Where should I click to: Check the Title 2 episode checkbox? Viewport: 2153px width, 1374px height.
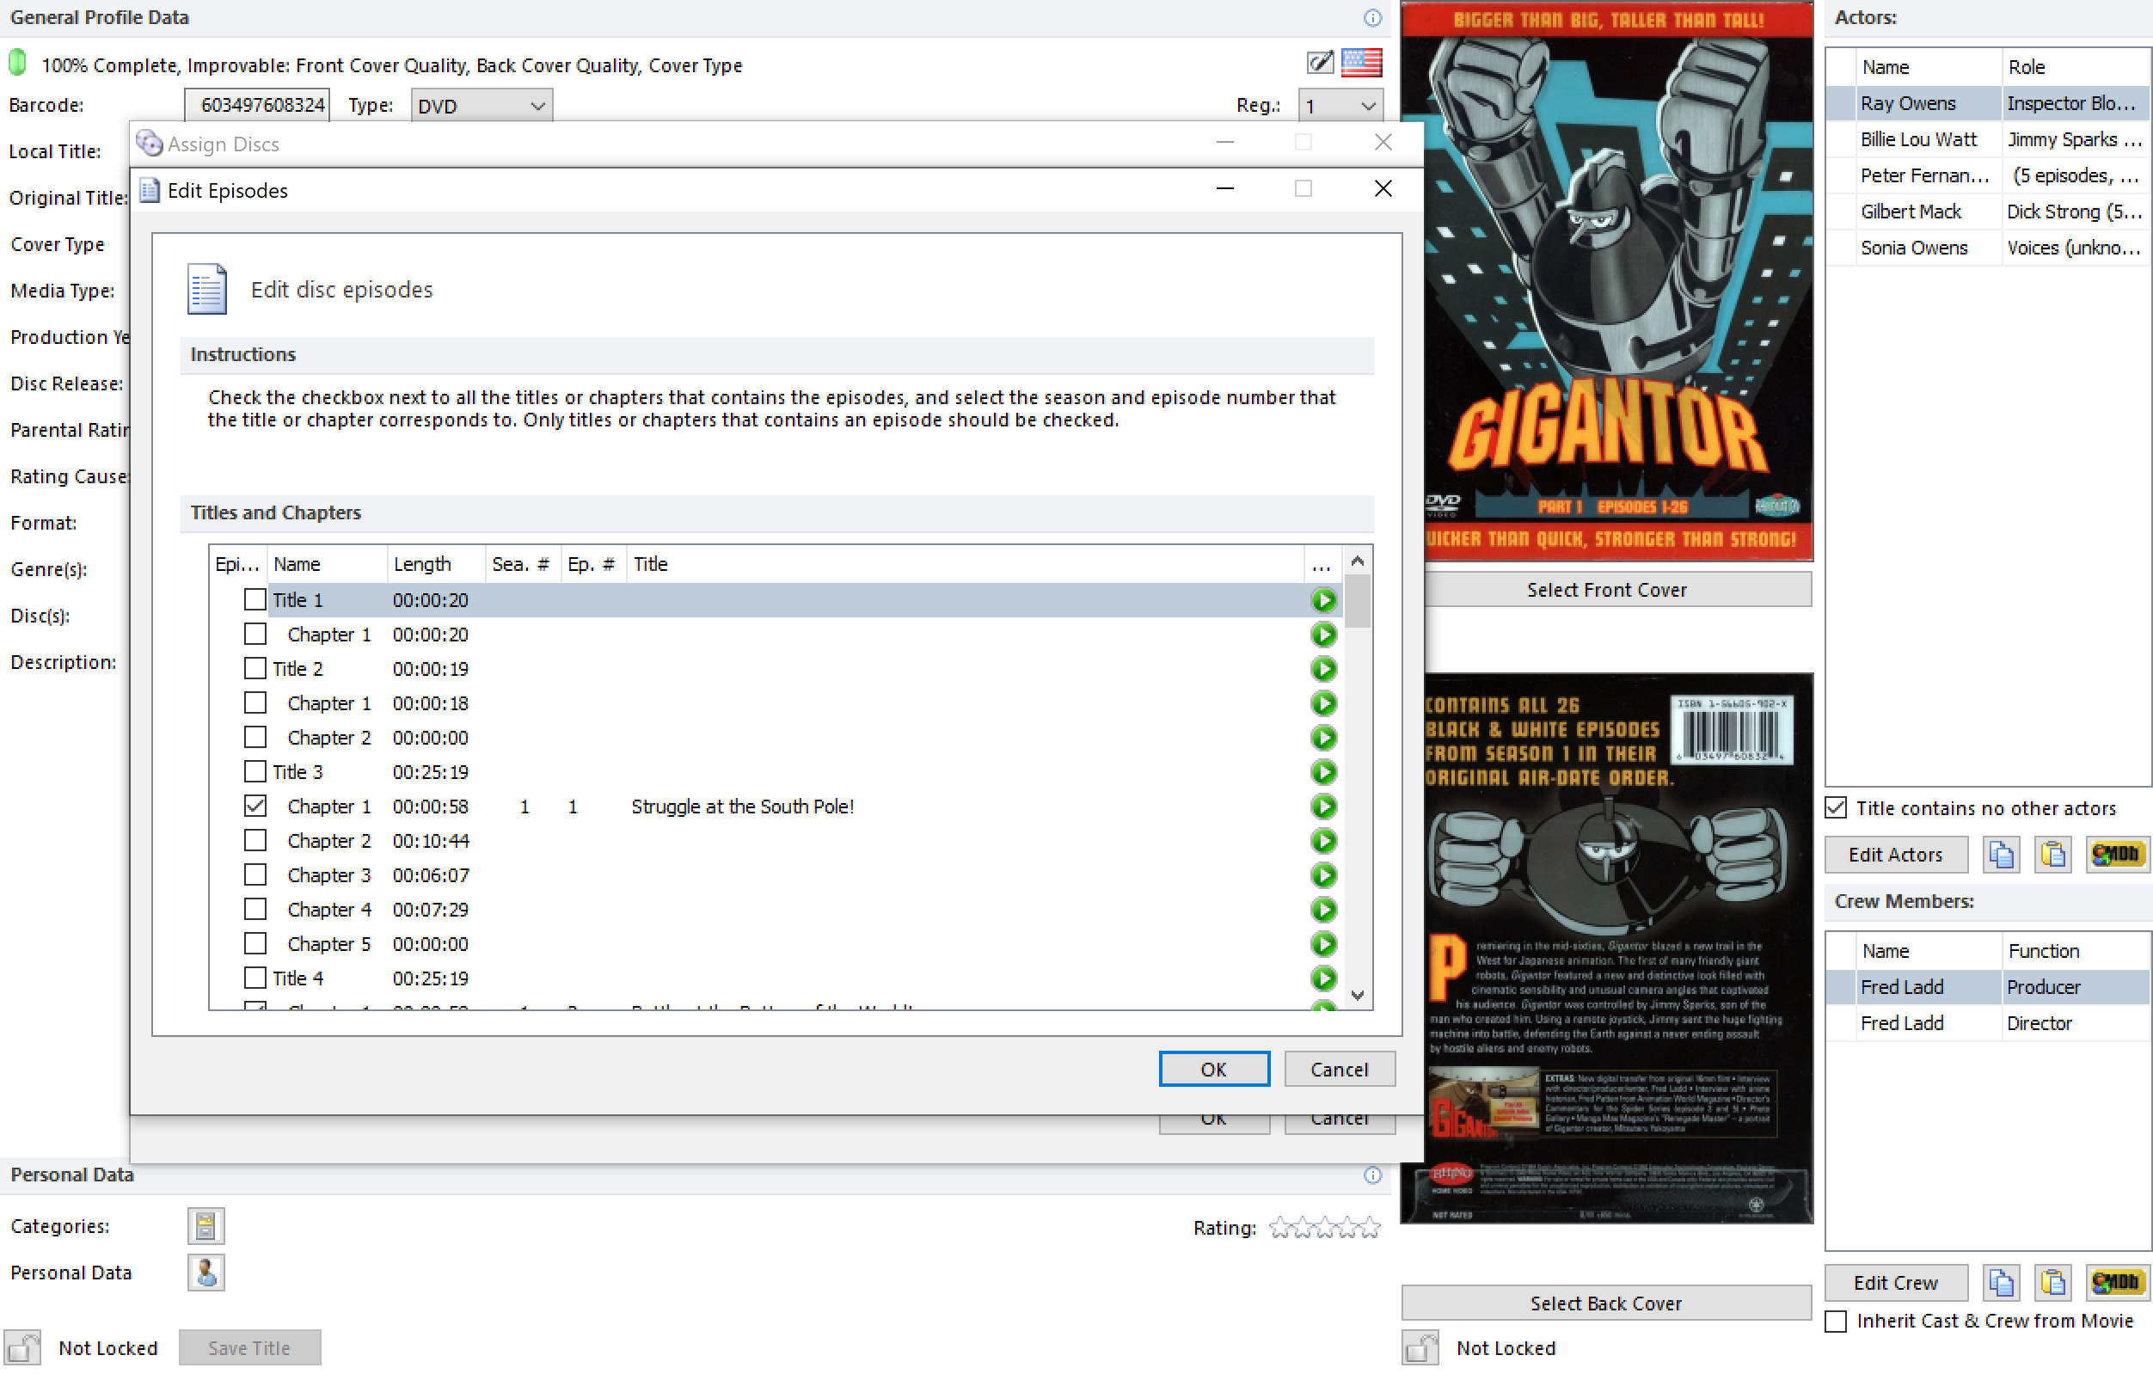click(255, 669)
